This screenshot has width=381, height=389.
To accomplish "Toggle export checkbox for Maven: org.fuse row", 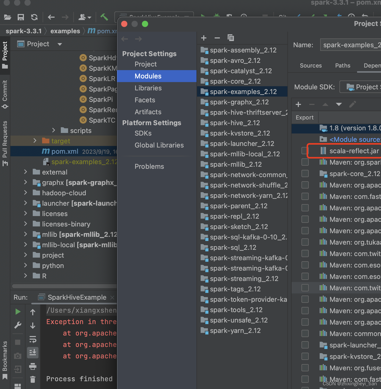I will tap(305, 368).
